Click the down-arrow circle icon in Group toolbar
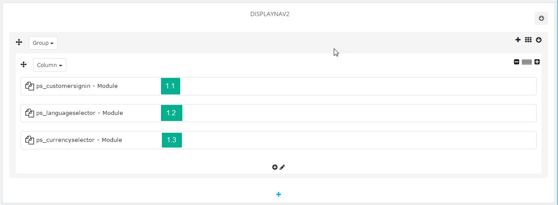Image resolution: width=558 pixels, height=205 pixels. (x=539, y=40)
